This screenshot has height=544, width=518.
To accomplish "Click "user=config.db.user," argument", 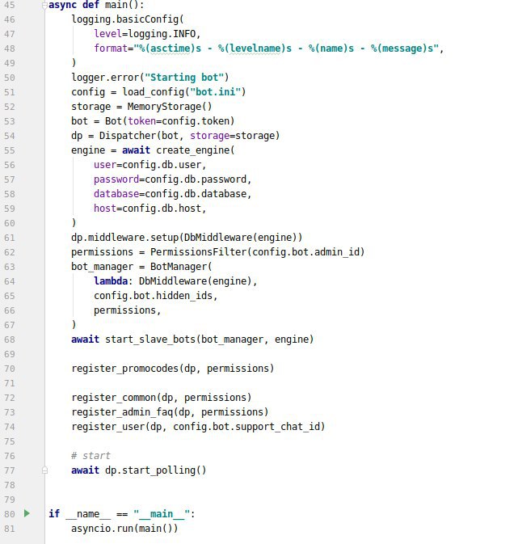I will [x=150, y=165].
